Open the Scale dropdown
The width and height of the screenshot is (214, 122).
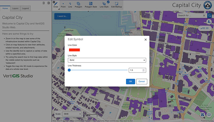pyautogui.click(x=72, y=114)
